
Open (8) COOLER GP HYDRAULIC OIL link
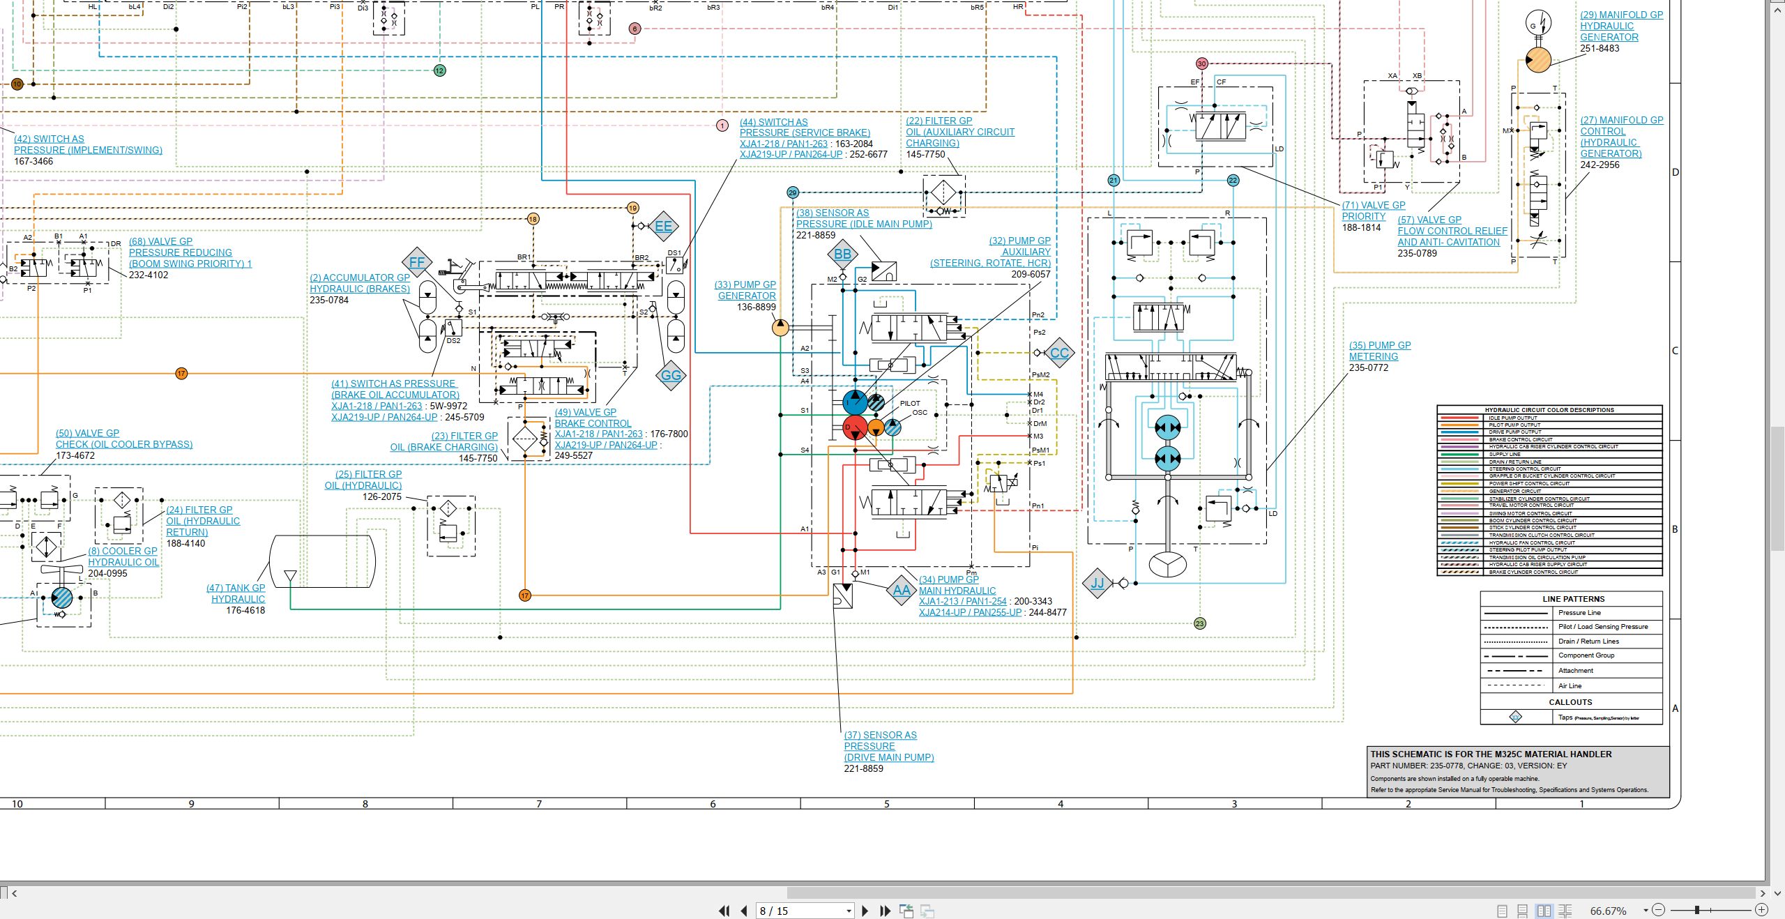(123, 556)
